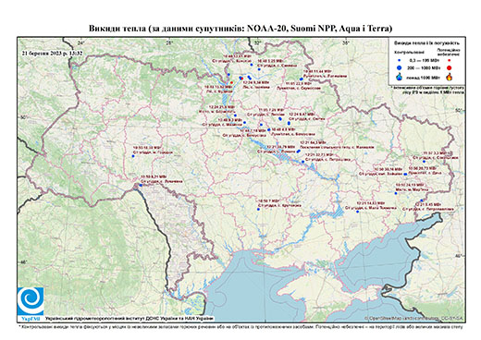
Task: Click the blue flame icon in legend
Action: 400,77
